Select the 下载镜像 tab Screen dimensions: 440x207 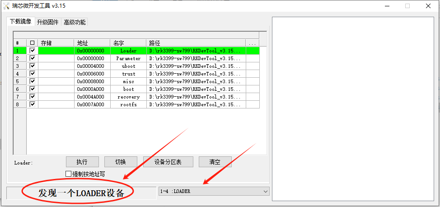20,22
